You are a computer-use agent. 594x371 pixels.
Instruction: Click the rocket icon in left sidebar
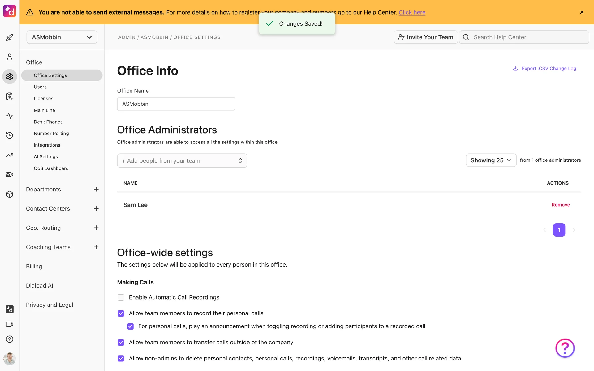(x=10, y=37)
